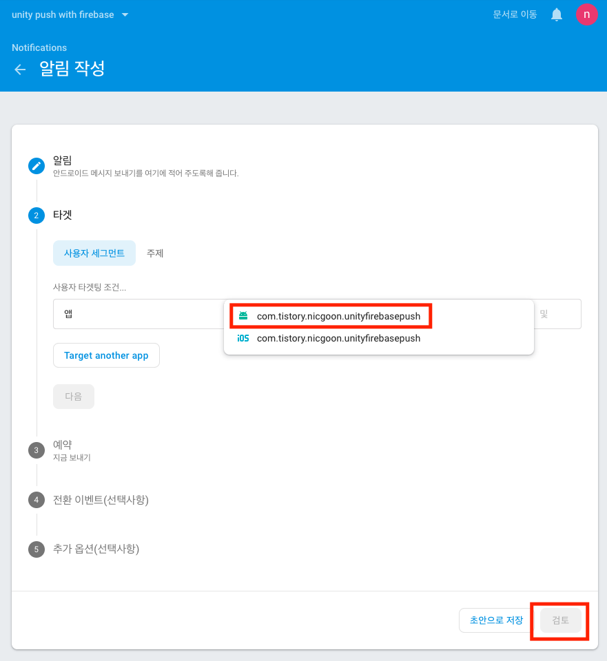The height and width of the screenshot is (661, 607).
Task: Expand the 예약 step header
Action: [63, 445]
